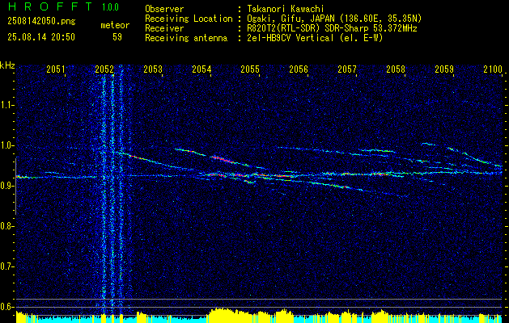509x323 pixels.
Task: Click the Observer label
Action: tap(164, 9)
